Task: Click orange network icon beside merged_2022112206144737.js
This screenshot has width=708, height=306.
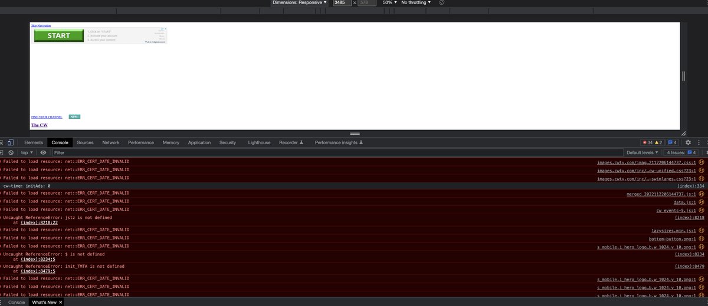Action: [x=702, y=194]
